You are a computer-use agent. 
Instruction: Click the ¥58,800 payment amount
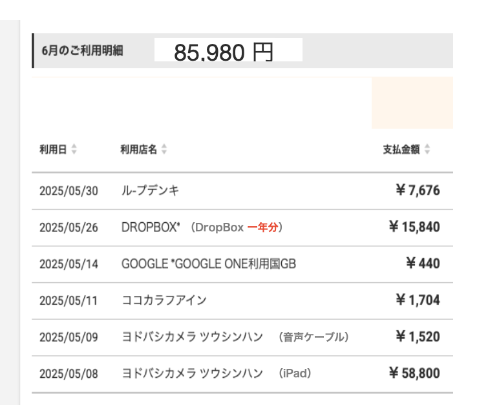coord(414,373)
